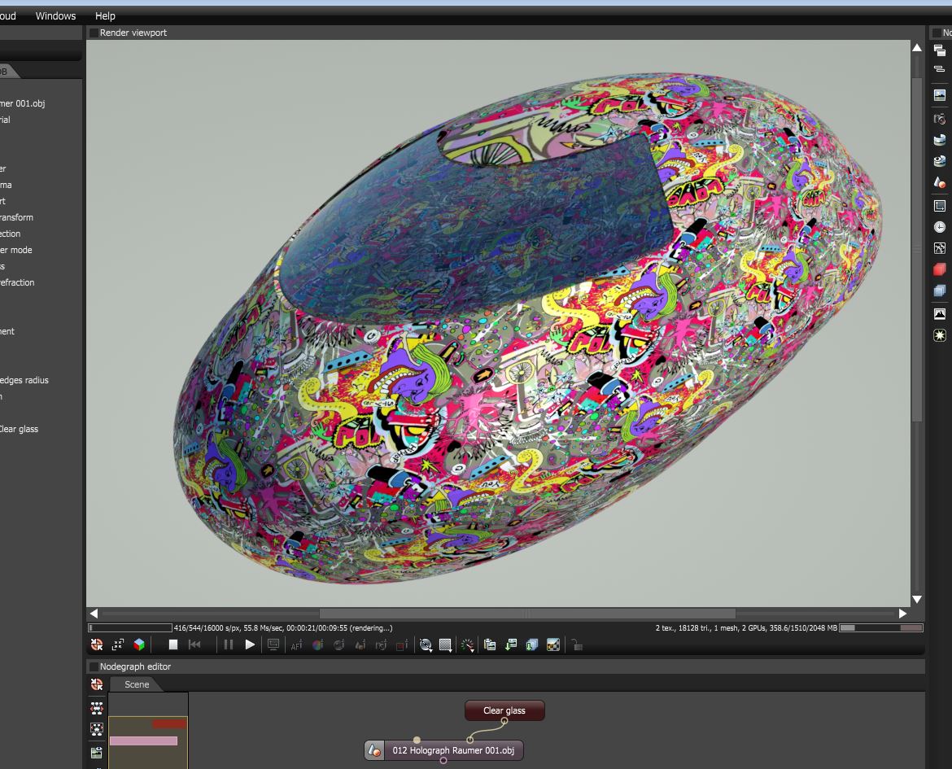
Task: Pause the current render
Action: coord(228,644)
